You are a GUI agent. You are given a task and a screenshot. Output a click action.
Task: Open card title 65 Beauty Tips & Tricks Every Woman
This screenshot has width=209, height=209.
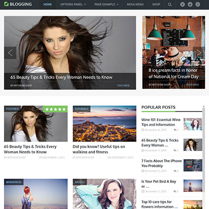pos(30,149)
